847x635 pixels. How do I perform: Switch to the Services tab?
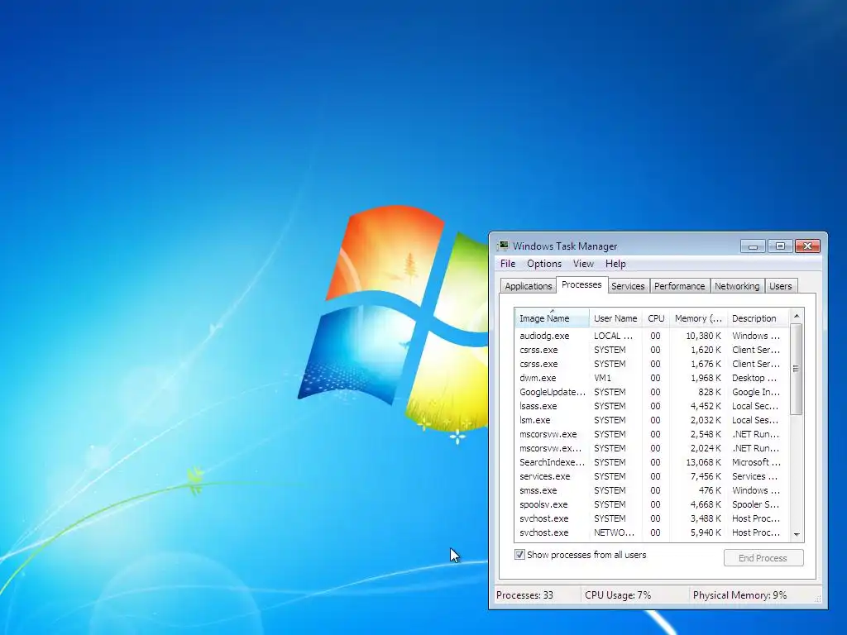tap(628, 286)
